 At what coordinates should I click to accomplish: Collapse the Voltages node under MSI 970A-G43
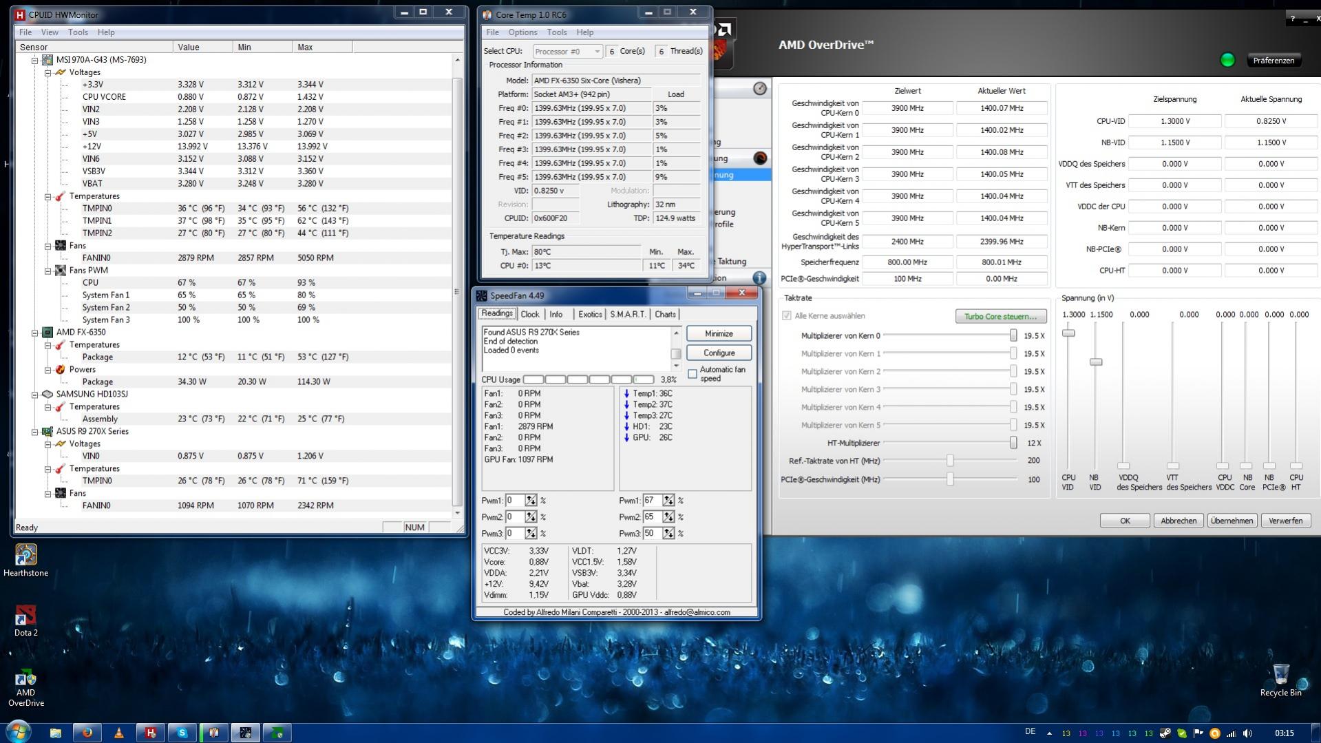[x=47, y=72]
